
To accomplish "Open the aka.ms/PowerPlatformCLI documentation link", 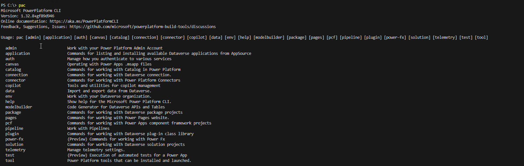I will [84, 21].
